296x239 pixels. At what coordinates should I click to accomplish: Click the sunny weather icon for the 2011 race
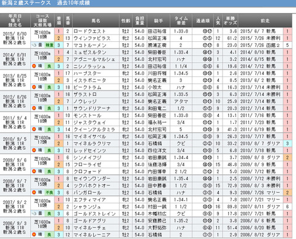pos(34,129)
